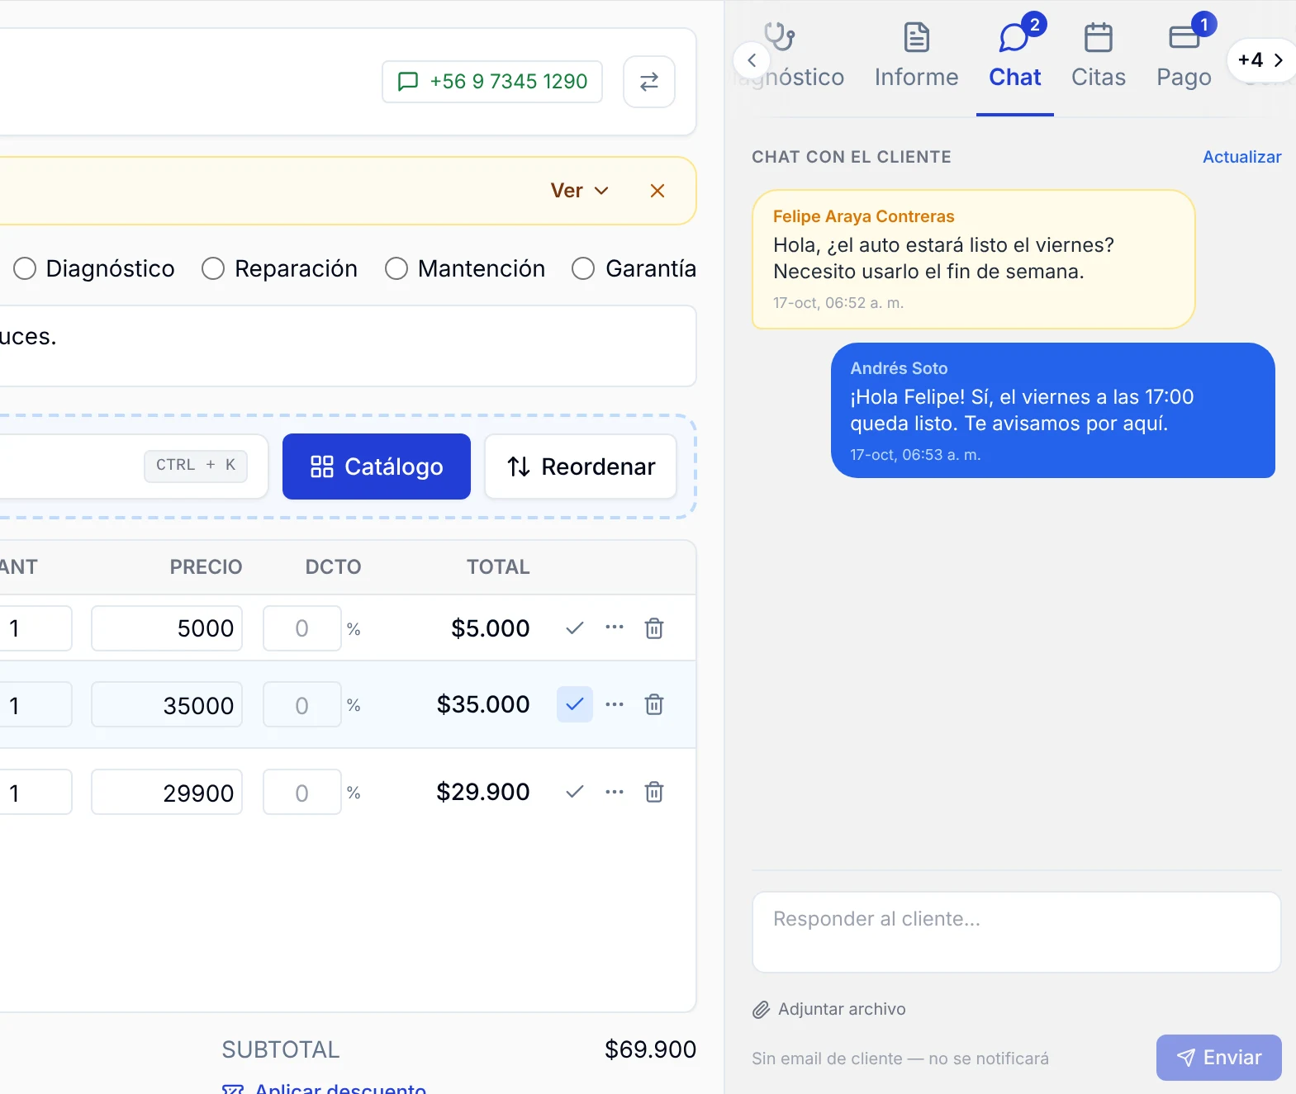1296x1094 pixels.
Task: Toggle the checkmark on the $35.000 row
Action: tap(575, 704)
